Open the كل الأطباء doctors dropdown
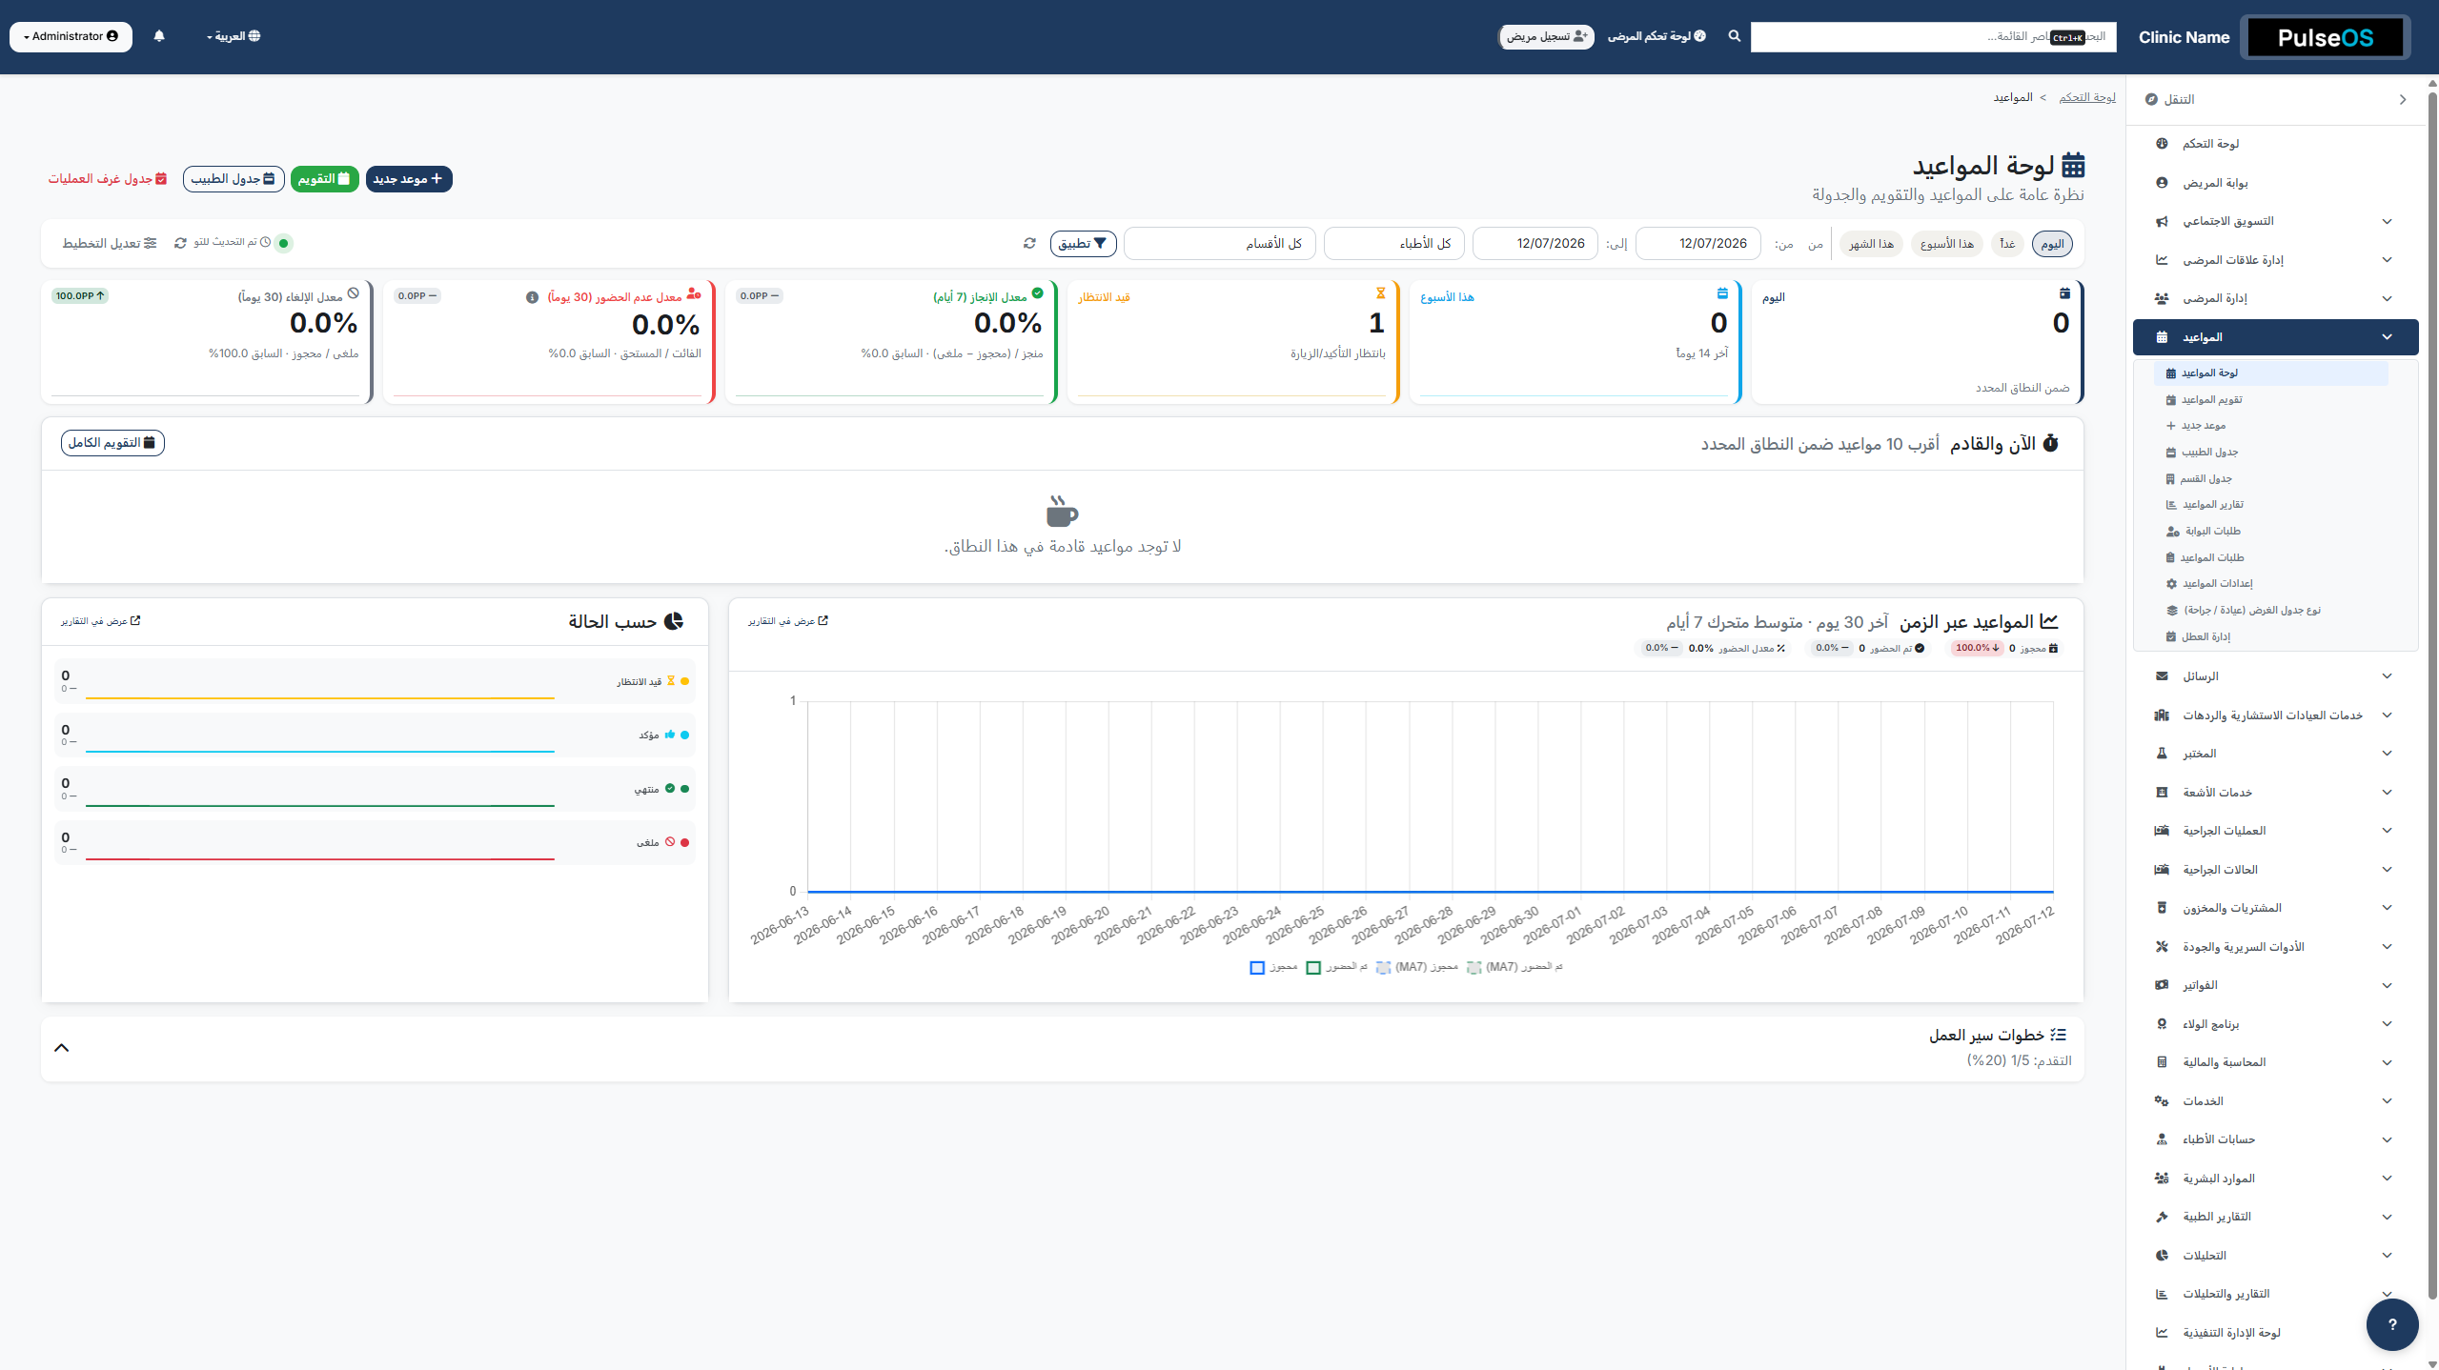Image resolution: width=2439 pixels, height=1370 pixels. pyautogui.click(x=1393, y=244)
